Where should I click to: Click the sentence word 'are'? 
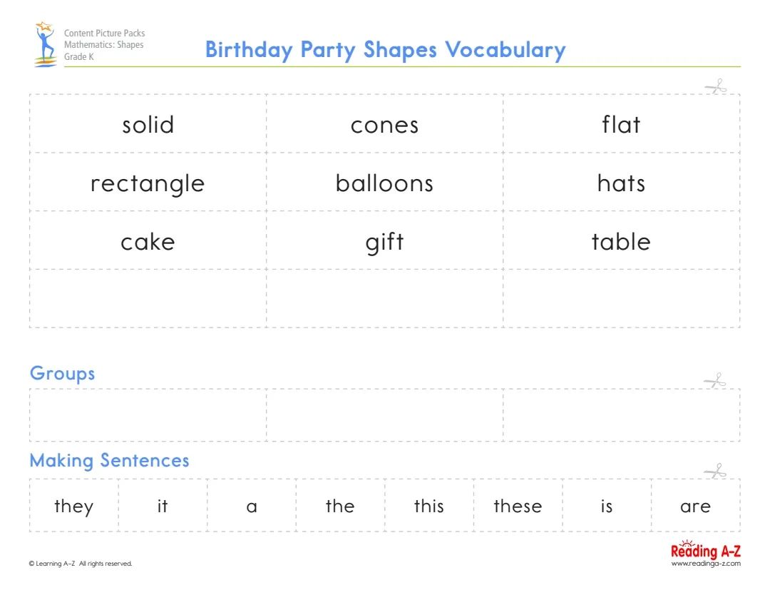point(695,506)
